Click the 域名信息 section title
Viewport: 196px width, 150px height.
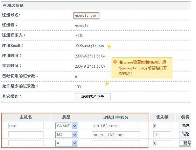(15, 6)
